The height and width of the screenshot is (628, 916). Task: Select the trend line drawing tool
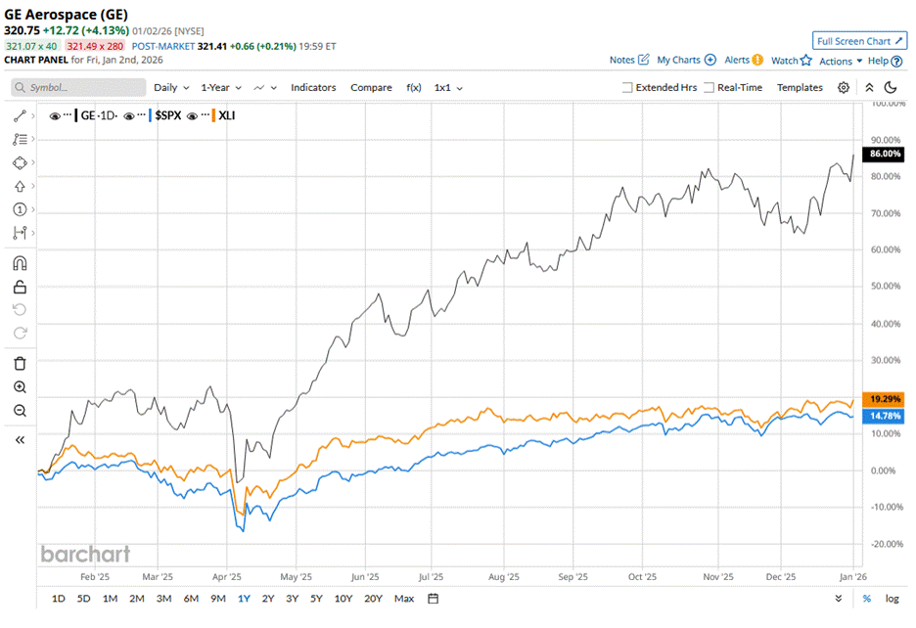click(20, 115)
